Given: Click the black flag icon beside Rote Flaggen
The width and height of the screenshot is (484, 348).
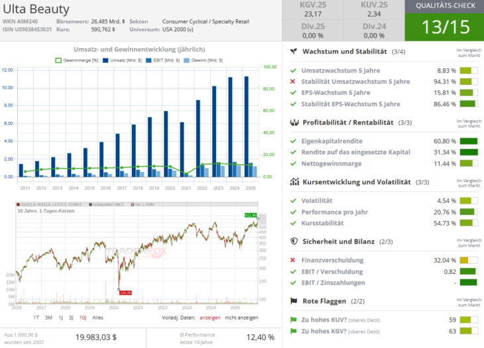Looking at the screenshot, I should click(x=294, y=301).
